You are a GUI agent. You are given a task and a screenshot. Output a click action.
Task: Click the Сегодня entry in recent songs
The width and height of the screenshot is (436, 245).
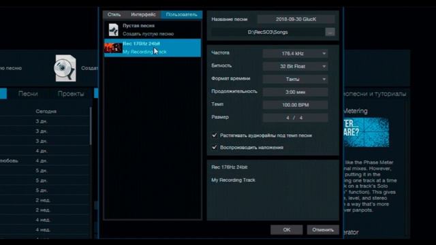click(x=46, y=112)
